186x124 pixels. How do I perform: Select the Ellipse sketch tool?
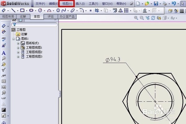click(x=73, y=11)
